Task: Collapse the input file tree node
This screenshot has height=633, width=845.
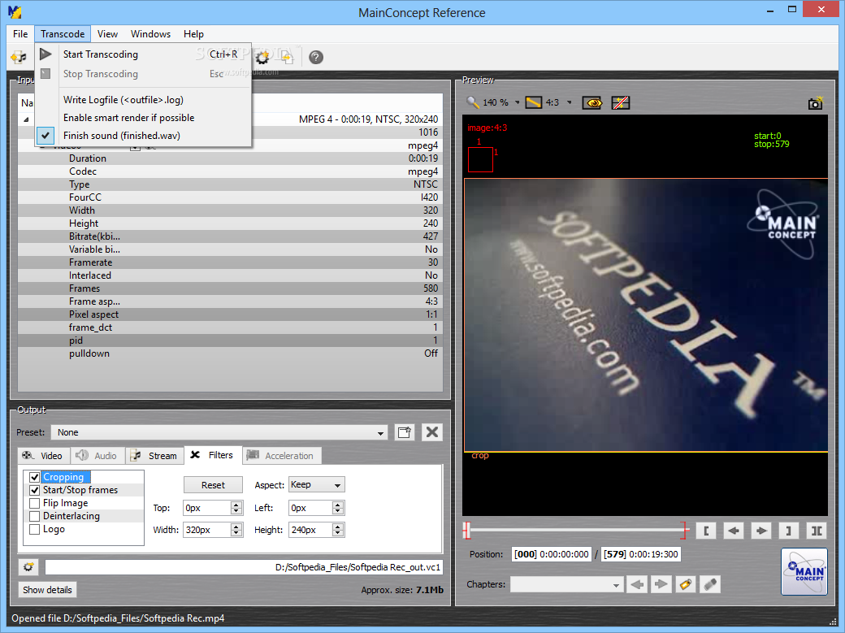Action: 26,119
